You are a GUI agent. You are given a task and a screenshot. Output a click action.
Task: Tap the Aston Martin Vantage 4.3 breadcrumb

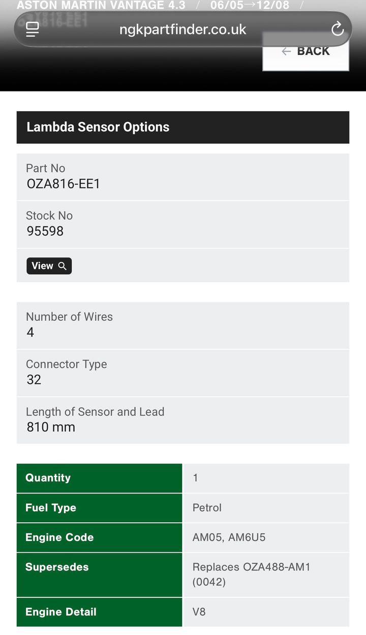pyautogui.click(x=101, y=6)
